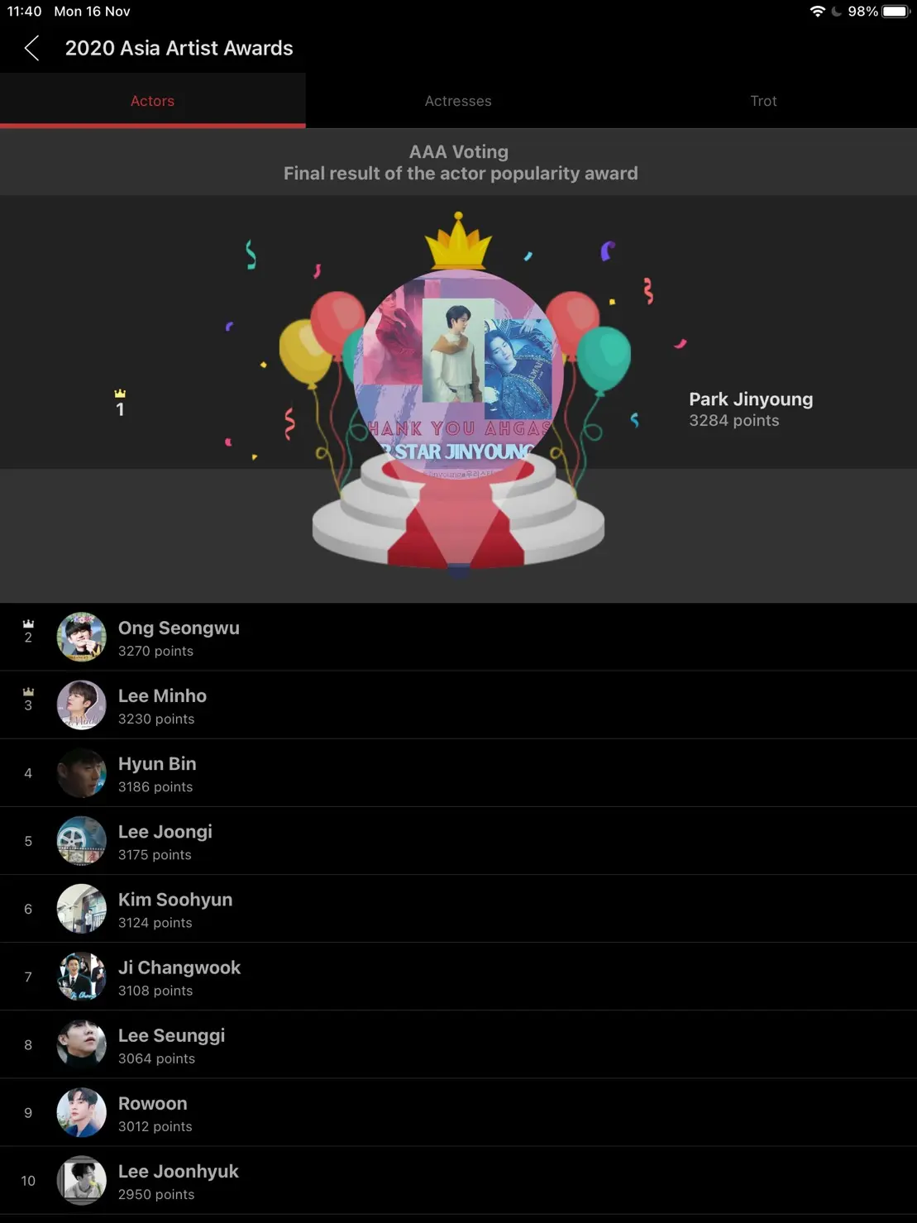Open Lee Joonhyuk's ranking row
This screenshot has height=1223, width=917.
coord(458,1180)
